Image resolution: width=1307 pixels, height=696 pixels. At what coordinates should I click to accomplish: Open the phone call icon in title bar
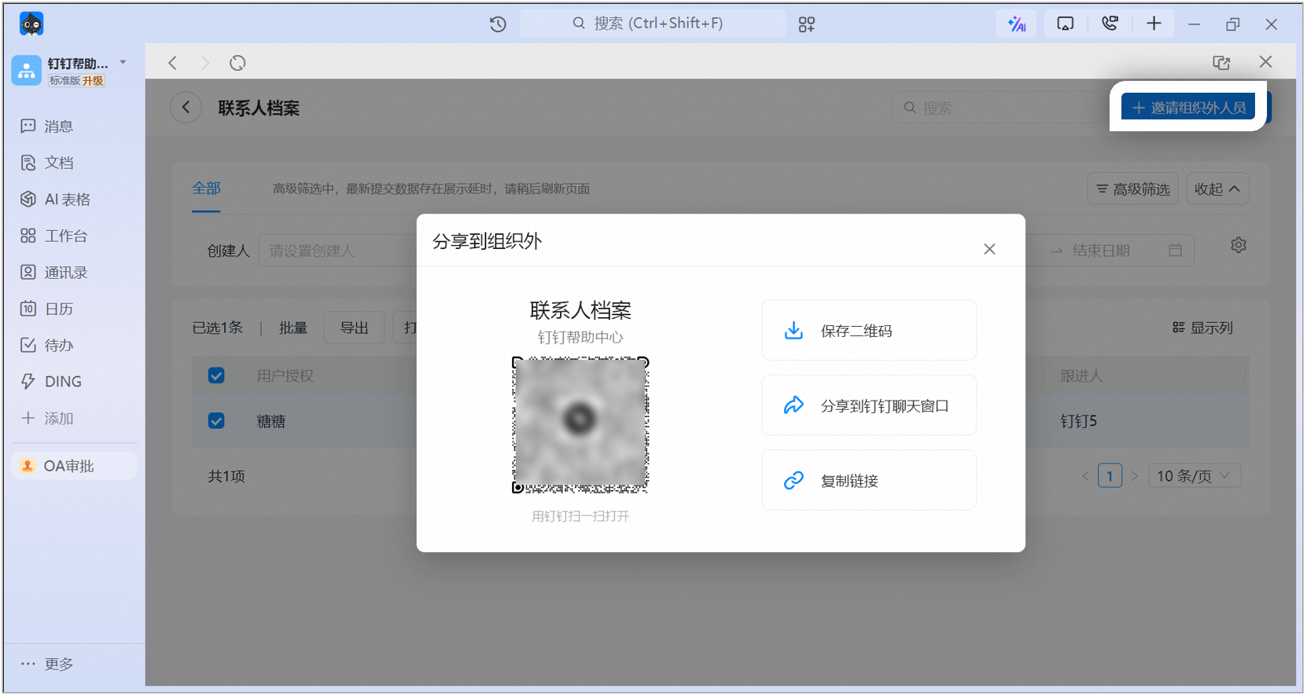1110,24
